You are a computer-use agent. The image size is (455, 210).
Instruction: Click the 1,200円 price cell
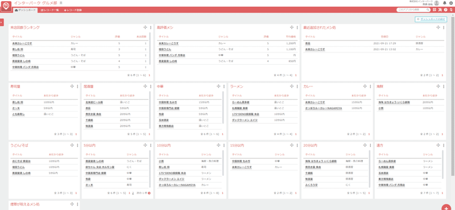point(291,43)
